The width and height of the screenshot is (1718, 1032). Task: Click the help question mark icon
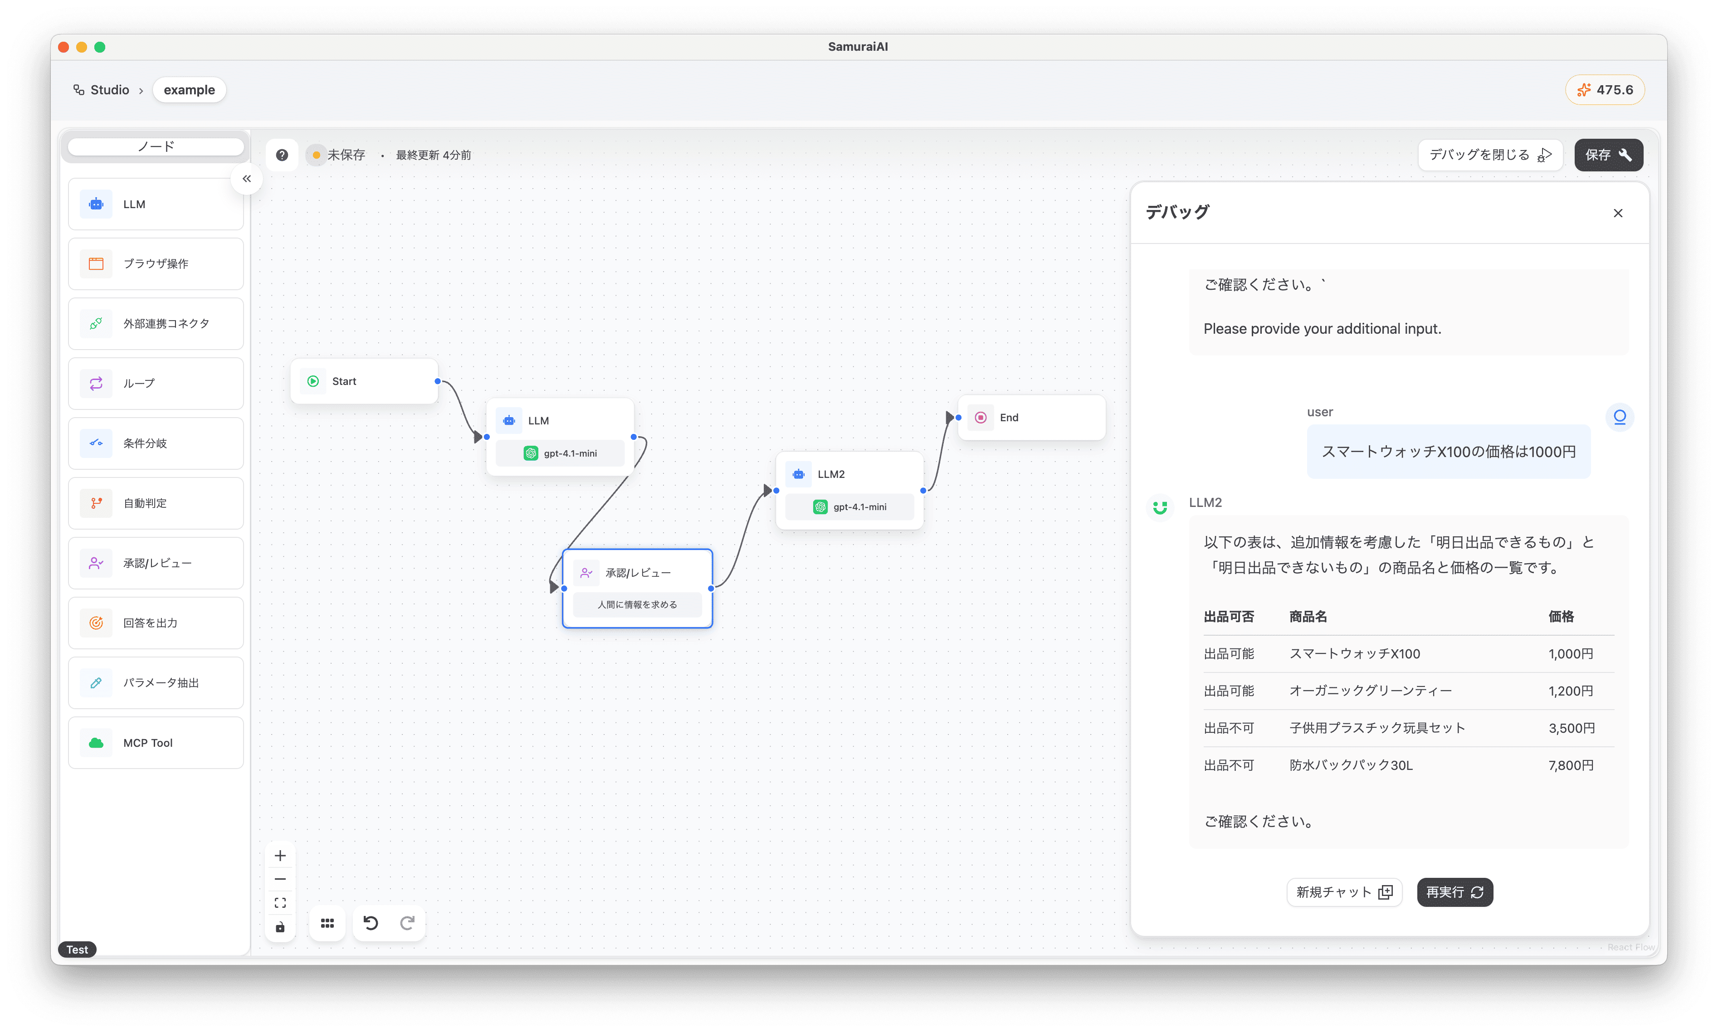[x=282, y=155]
